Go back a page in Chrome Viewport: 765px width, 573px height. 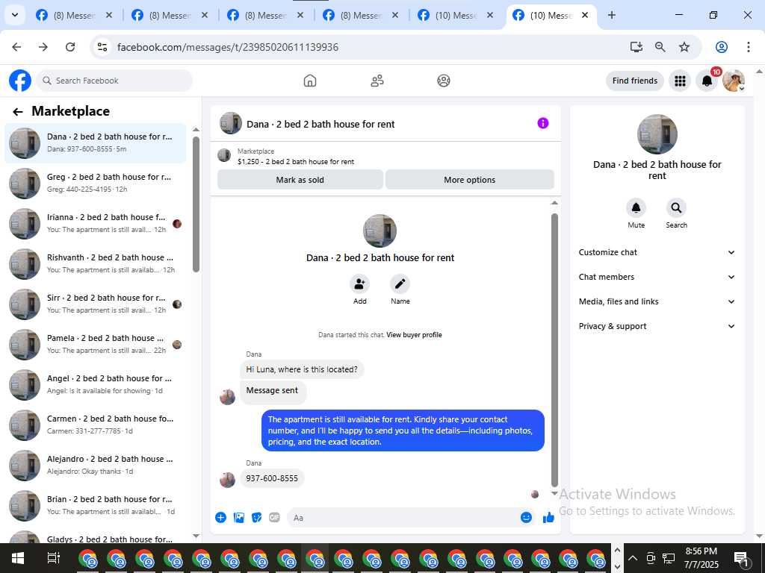pyautogui.click(x=16, y=47)
